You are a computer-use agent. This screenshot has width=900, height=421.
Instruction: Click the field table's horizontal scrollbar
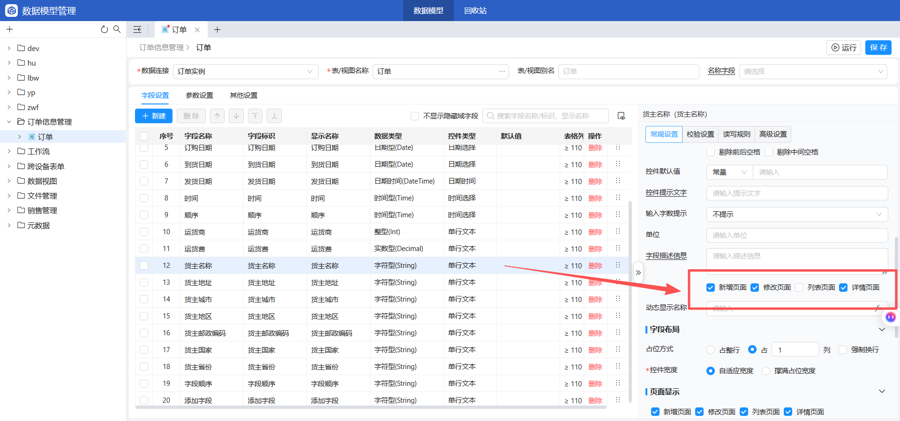pos(370,407)
